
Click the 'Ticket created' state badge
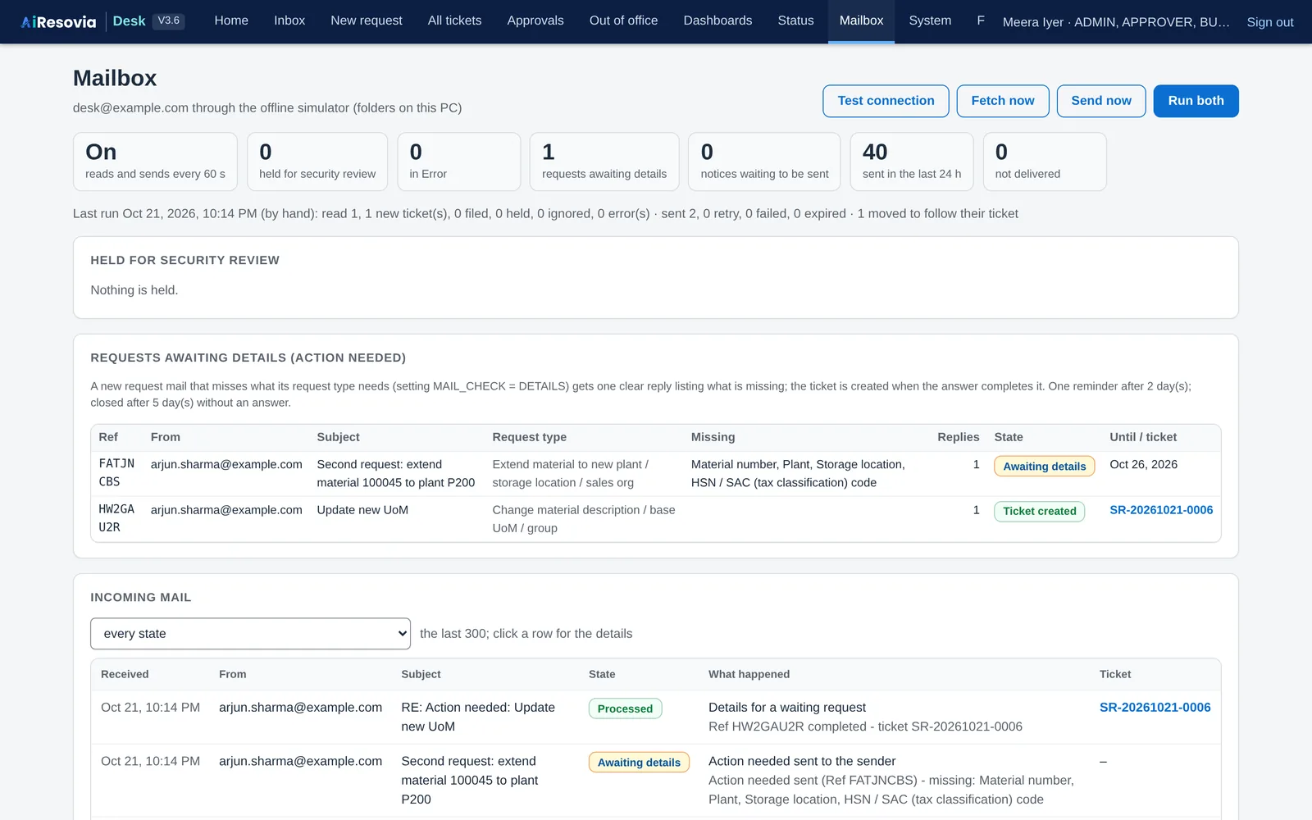[1040, 512]
